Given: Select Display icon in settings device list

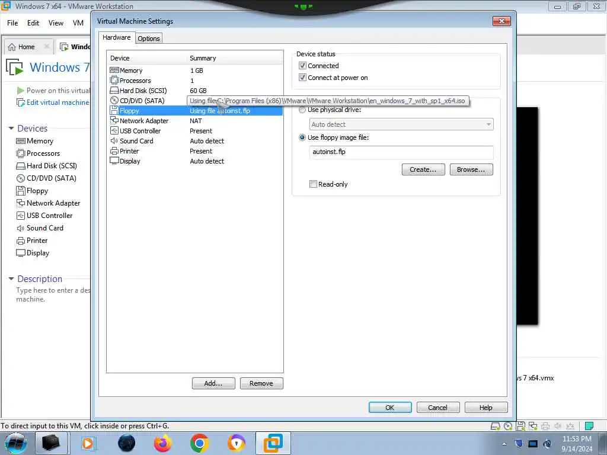Looking at the screenshot, I should tap(114, 161).
